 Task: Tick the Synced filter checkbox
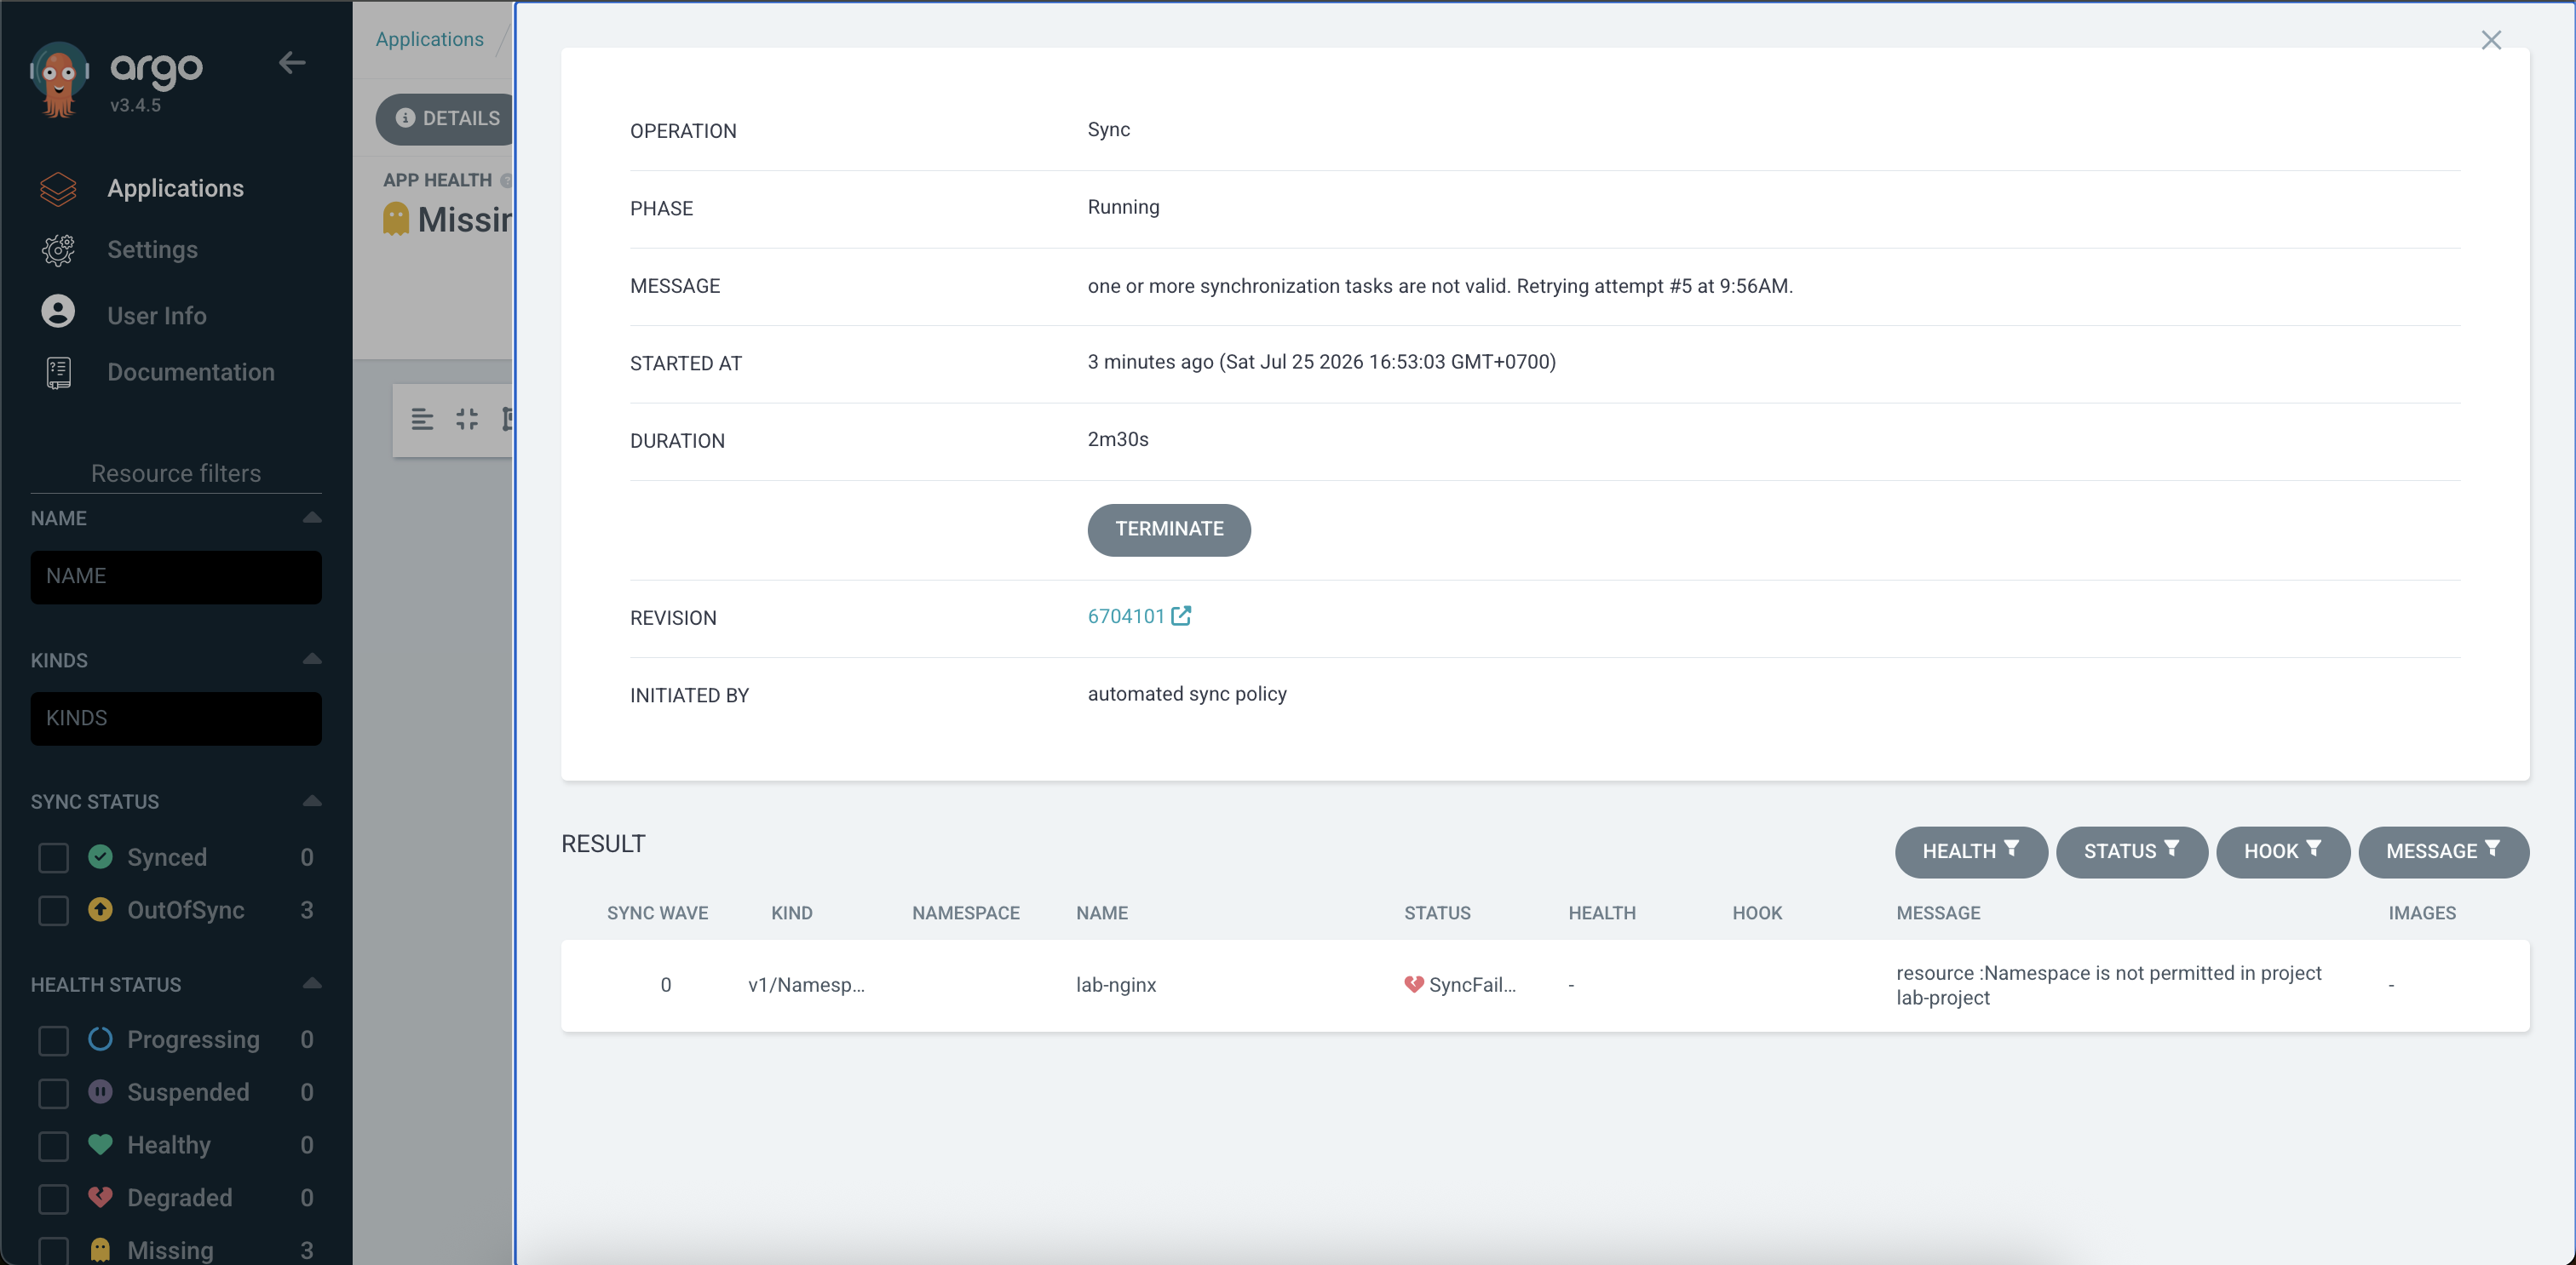coord(53,857)
